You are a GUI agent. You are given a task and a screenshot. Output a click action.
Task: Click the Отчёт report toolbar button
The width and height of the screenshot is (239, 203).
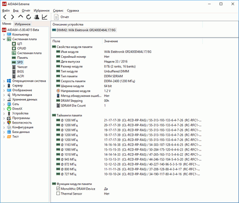pos(62,17)
